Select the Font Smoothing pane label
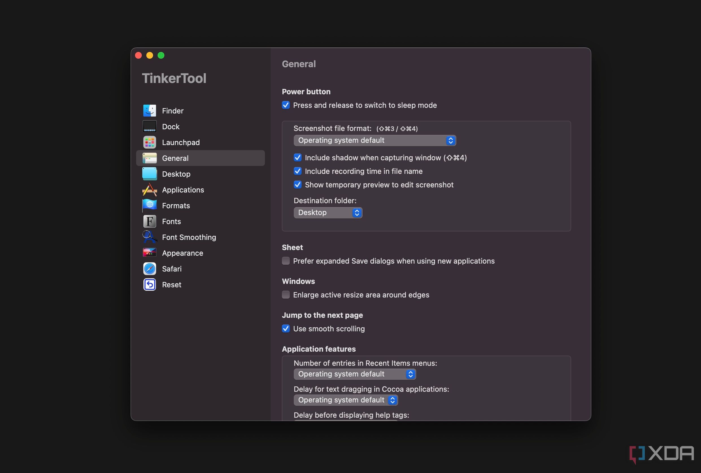 click(189, 237)
